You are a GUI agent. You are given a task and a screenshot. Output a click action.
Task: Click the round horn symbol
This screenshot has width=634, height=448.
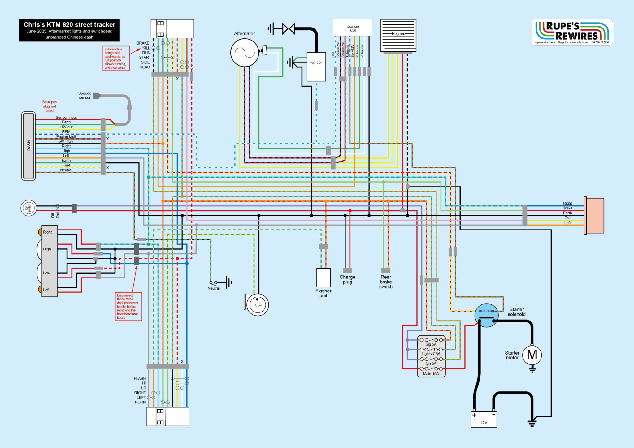pyautogui.click(x=258, y=305)
